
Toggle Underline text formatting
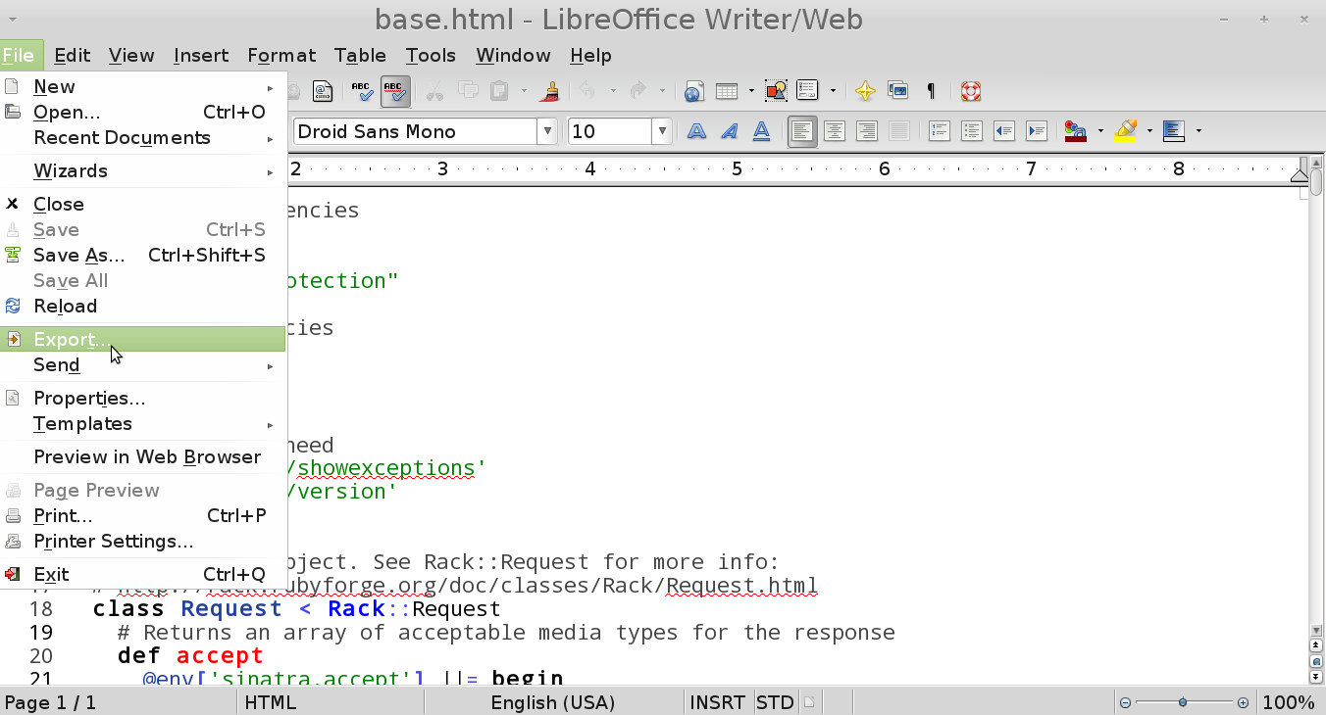pyautogui.click(x=761, y=131)
